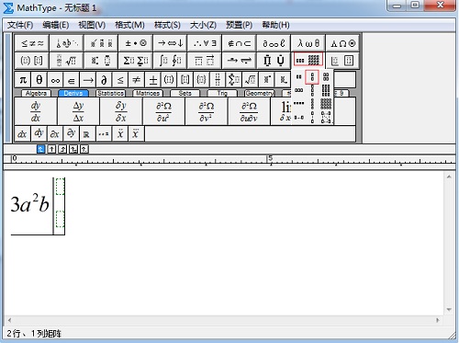This screenshot has height=343, width=459.
Task: Open the spaces and ellipses palette
Action: [x=66, y=43]
